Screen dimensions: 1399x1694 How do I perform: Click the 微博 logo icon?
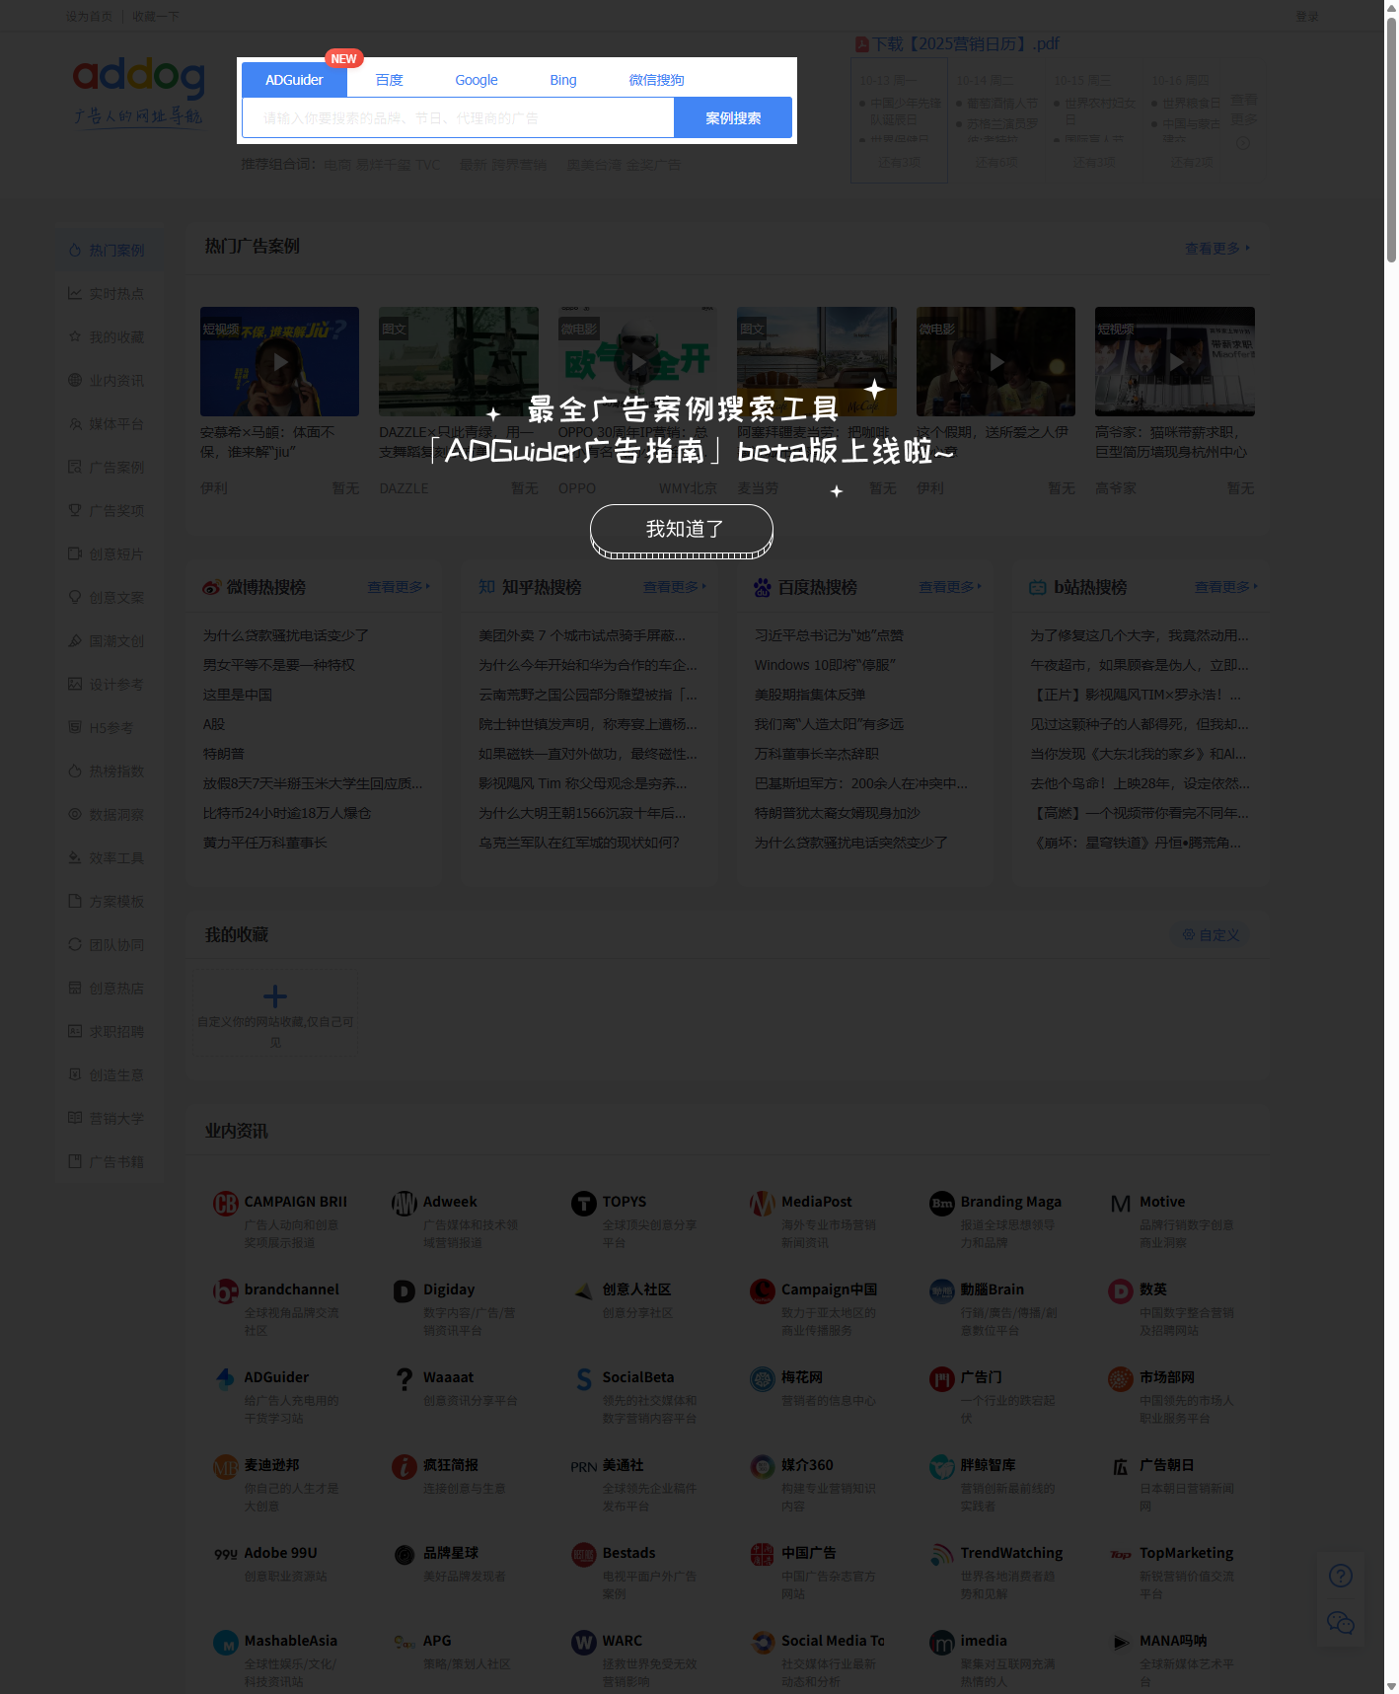pos(211,588)
